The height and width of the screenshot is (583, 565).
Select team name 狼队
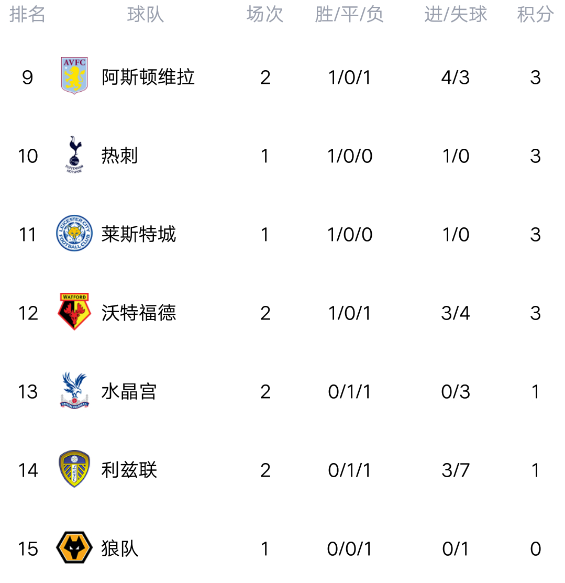[120, 549]
